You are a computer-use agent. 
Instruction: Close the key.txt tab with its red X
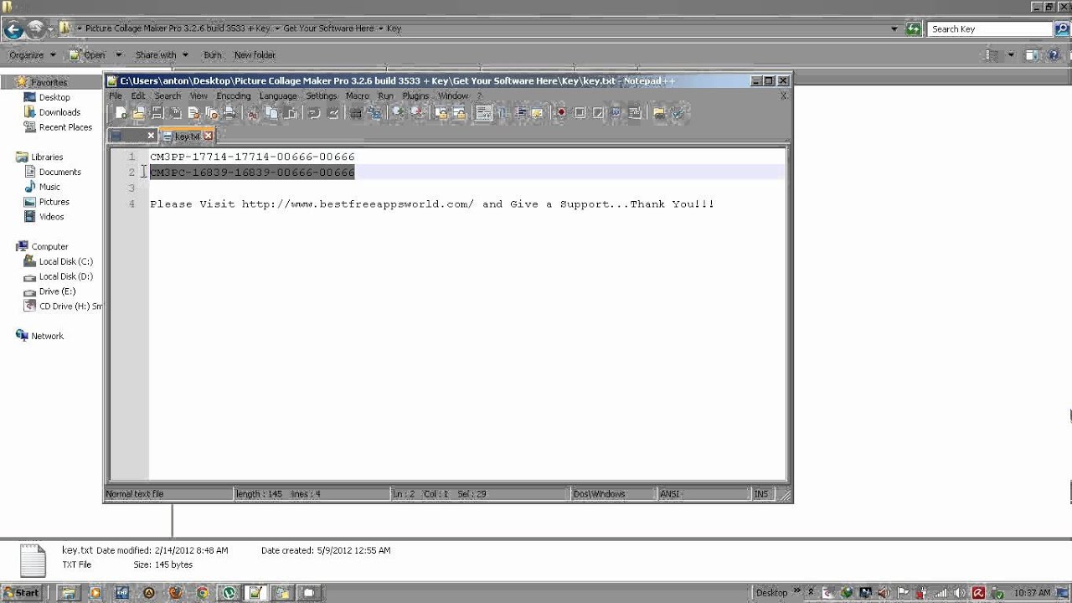coord(209,136)
